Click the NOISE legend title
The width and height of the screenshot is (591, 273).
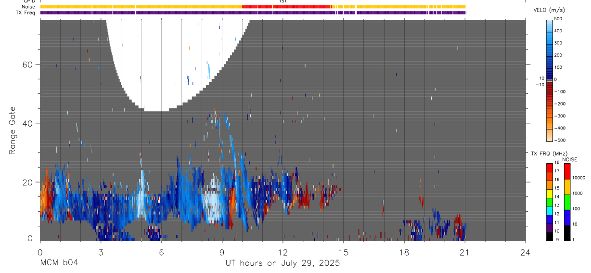(x=570, y=159)
